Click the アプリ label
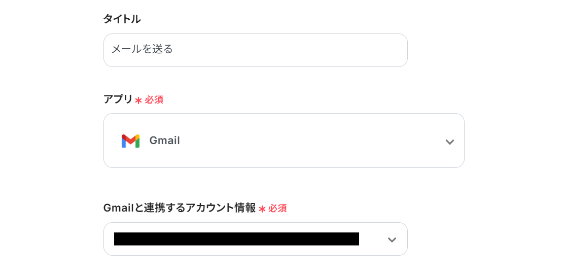Viewport: 565px width, 279px height. [118, 99]
